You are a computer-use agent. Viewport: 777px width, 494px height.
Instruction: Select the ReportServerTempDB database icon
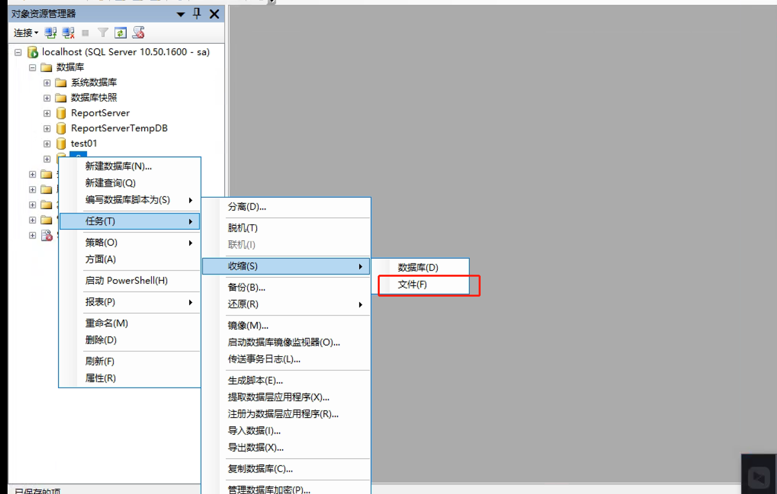(61, 128)
